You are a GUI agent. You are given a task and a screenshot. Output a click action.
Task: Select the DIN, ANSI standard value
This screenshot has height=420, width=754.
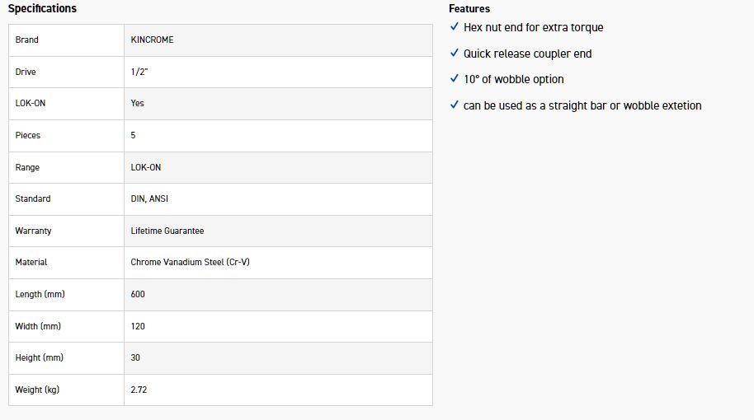coord(149,199)
